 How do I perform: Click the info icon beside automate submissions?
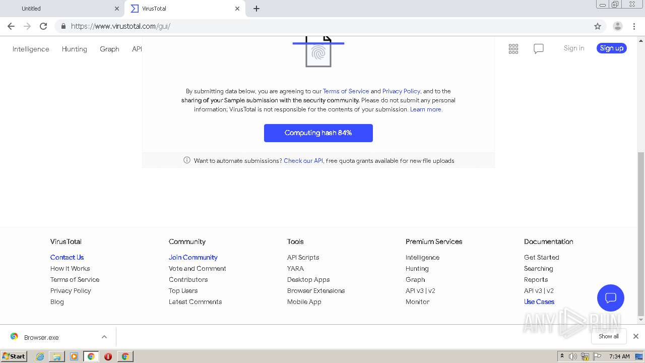tap(187, 160)
